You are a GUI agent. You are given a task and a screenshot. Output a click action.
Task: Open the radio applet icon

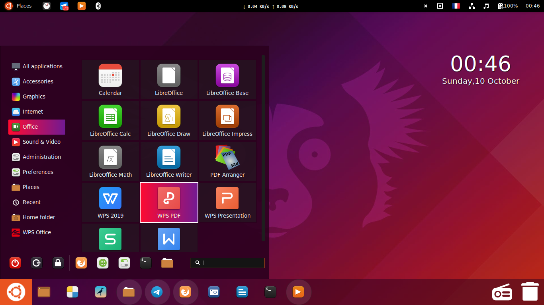pyautogui.click(x=502, y=292)
